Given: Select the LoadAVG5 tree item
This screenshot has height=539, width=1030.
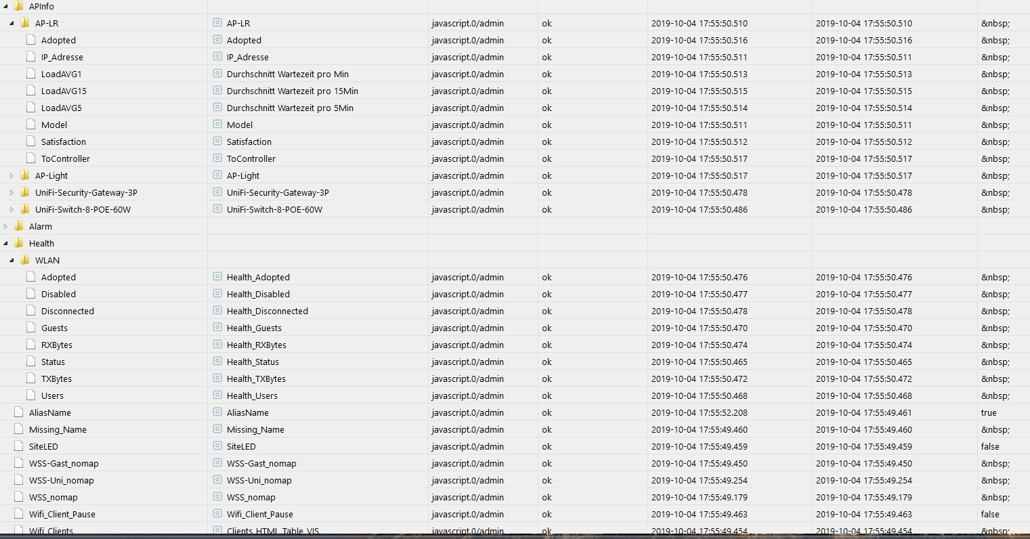Looking at the screenshot, I should click(61, 108).
